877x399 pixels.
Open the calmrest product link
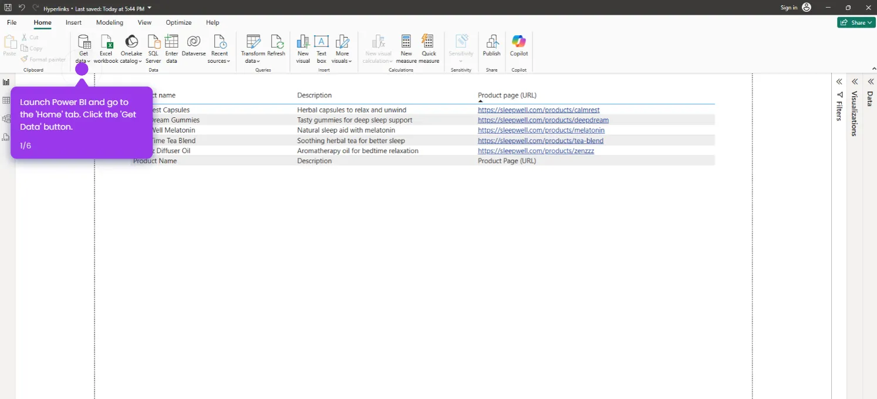(538, 110)
